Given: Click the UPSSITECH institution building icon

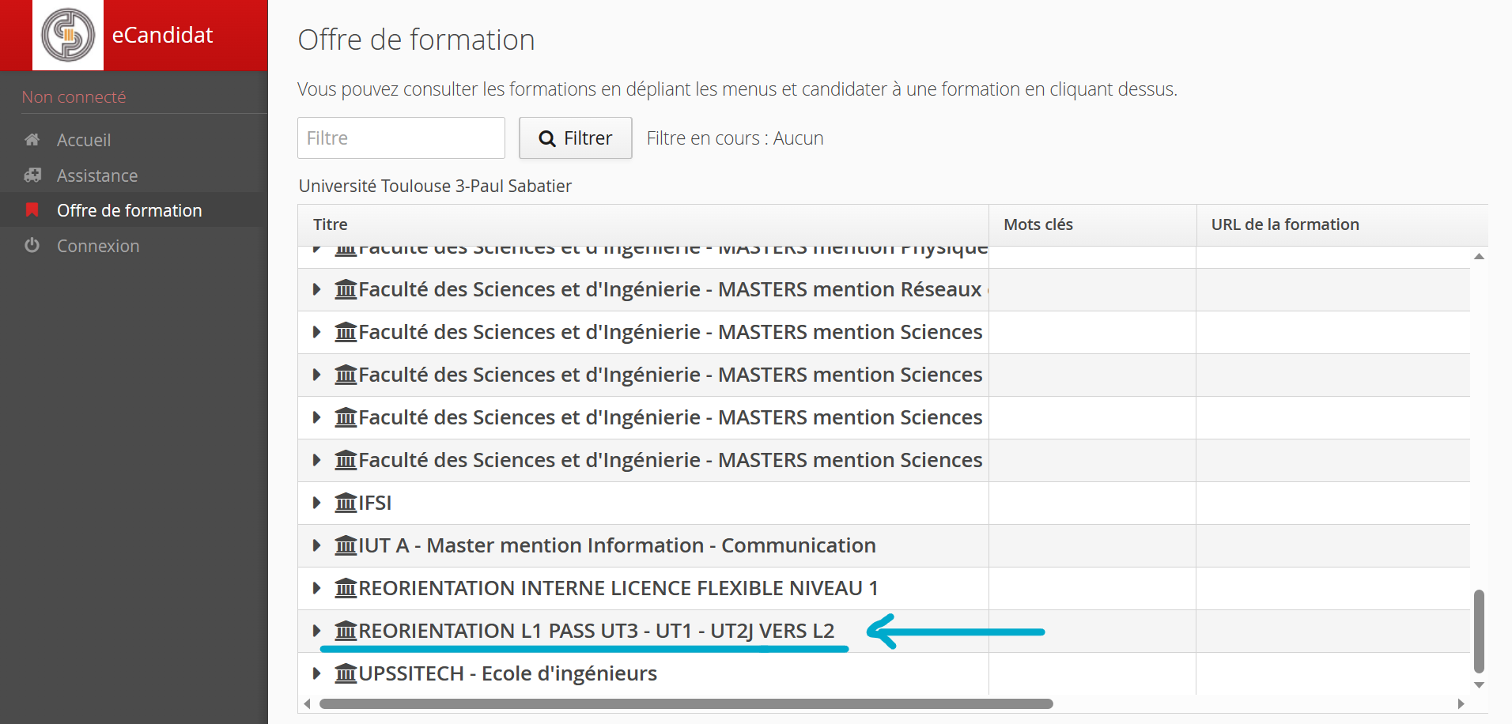Looking at the screenshot, I should [346, 673].
